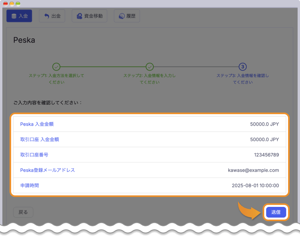The image size is (300, 237).
Task: Open the 入金 deposit tab
Action: pos(19,16)
